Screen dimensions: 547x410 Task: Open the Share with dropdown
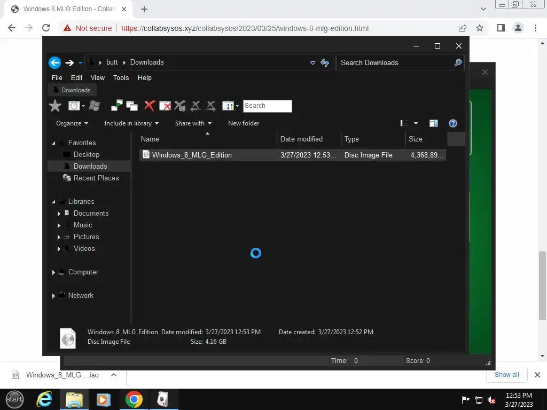[193, 123]
